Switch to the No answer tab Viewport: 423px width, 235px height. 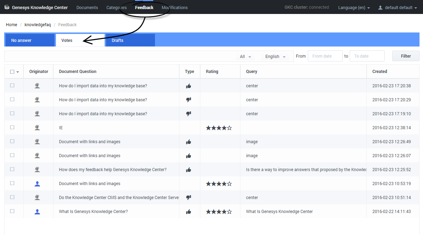(30, 40)
